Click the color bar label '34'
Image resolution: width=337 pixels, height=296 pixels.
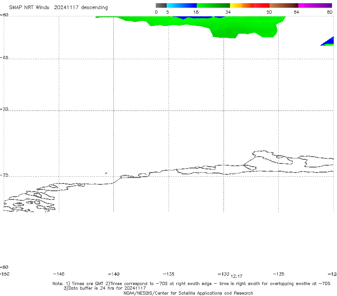(228, 12)
